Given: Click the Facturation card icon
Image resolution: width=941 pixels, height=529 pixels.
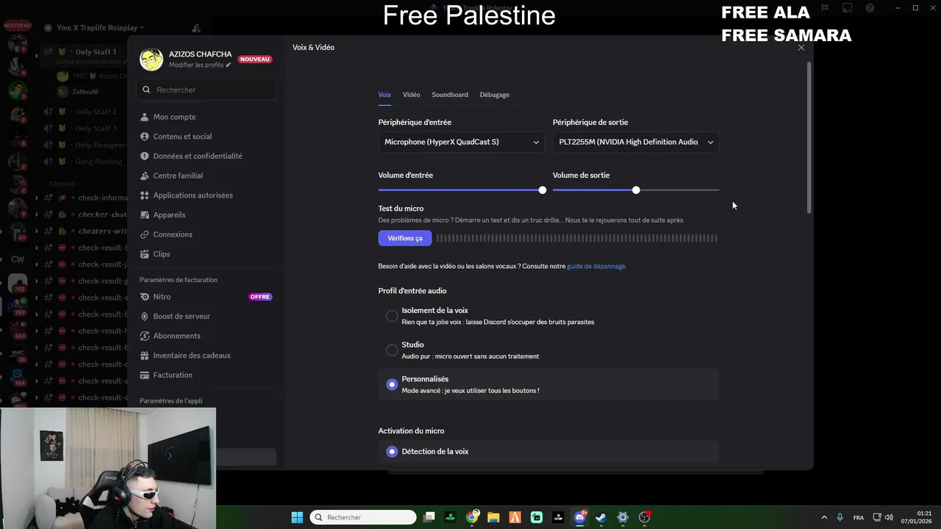Looking at the screenshot, I should click(x=145, y=375).
